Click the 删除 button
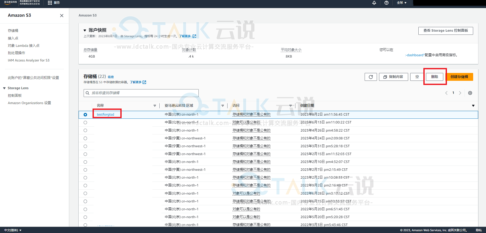This screenshot has width=486, height=233. pos(435,77)
